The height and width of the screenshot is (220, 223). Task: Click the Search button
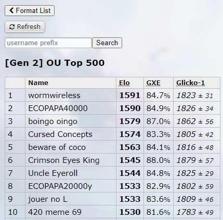(x=107, y=43)
